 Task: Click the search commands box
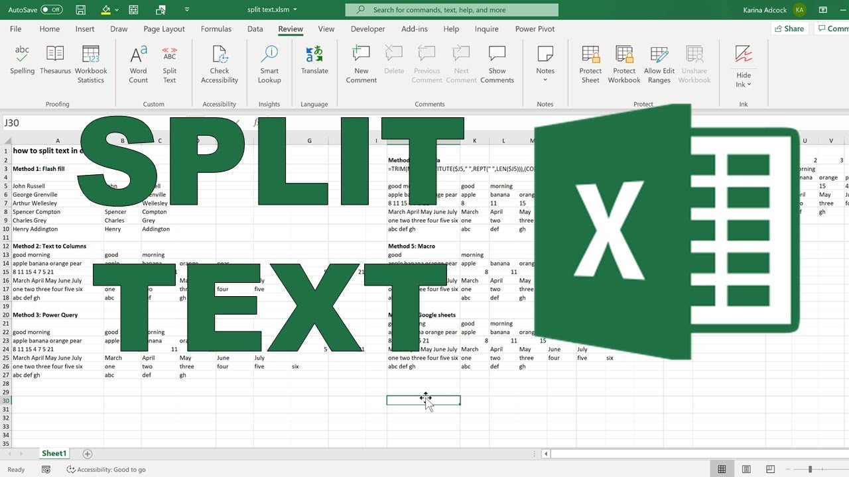pos(452,10)
